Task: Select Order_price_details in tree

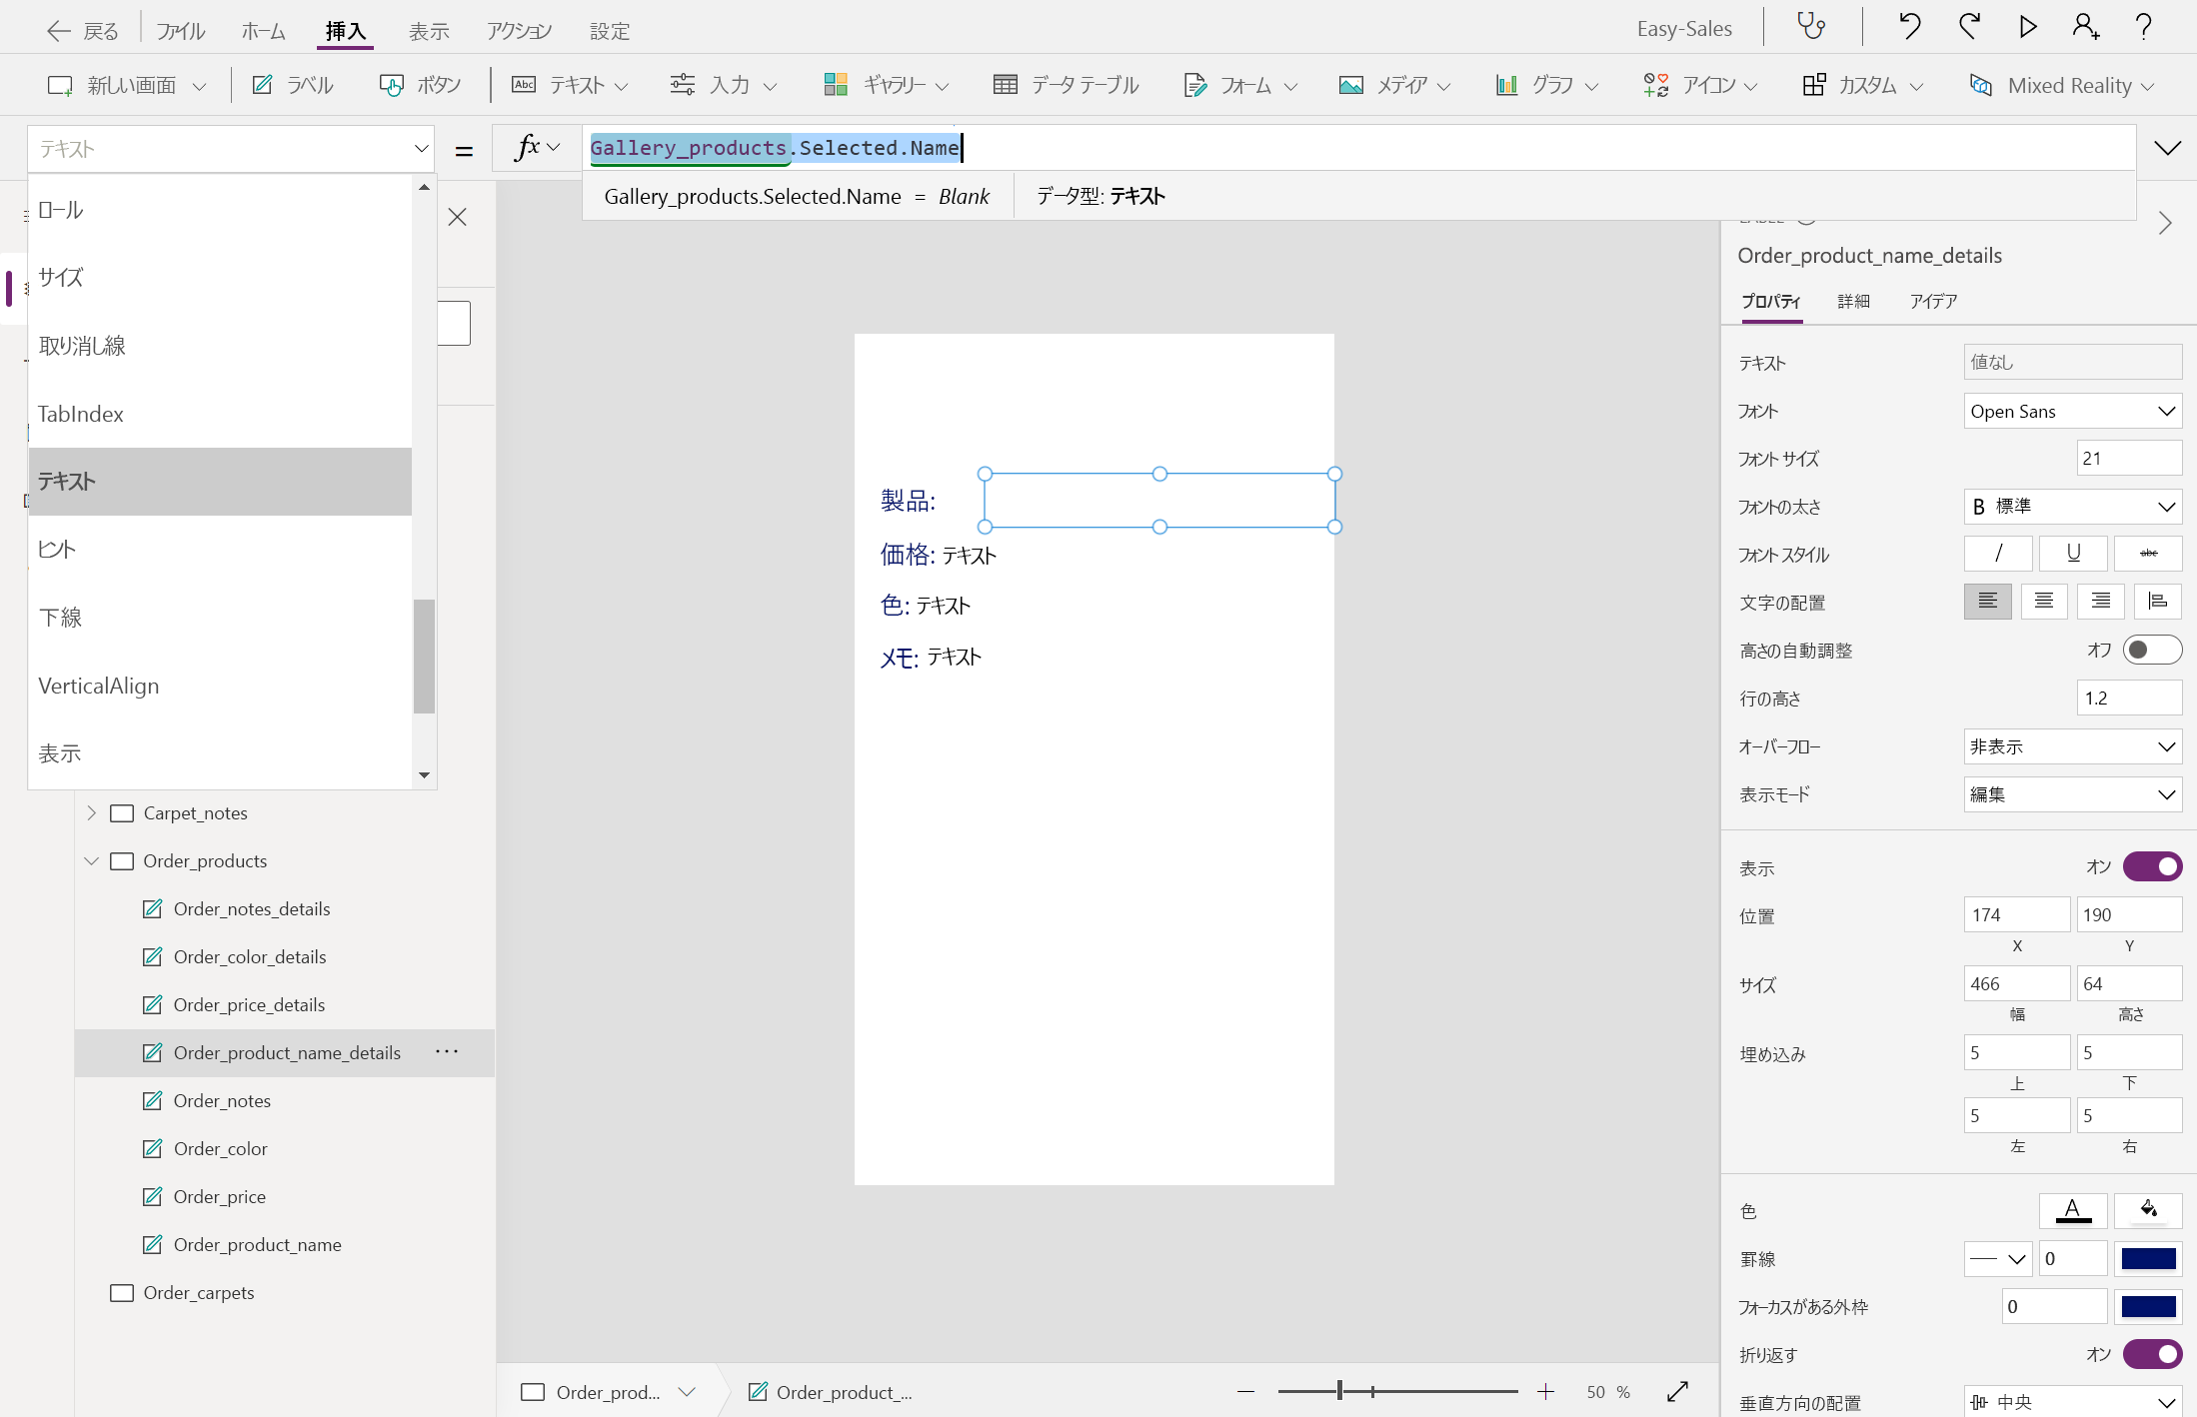Action: point(249,1004)
